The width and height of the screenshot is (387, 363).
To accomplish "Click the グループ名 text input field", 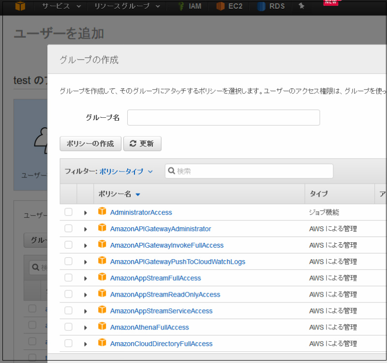I will 223,118.
